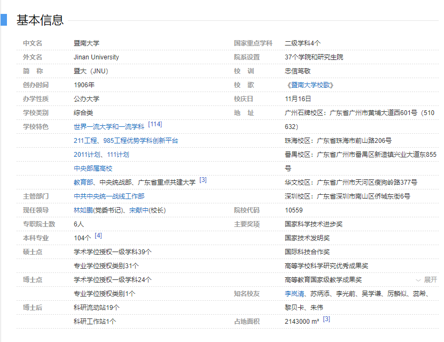
Task: Open the 中共中央统一战线工作部 link
Action: pyautogui.click(x=109, y=196)
